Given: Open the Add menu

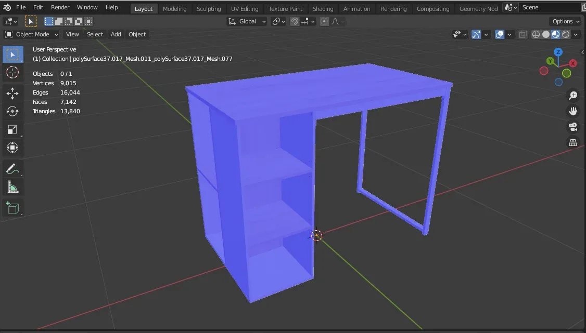Looking at the screenshot, I should point(116,34).
